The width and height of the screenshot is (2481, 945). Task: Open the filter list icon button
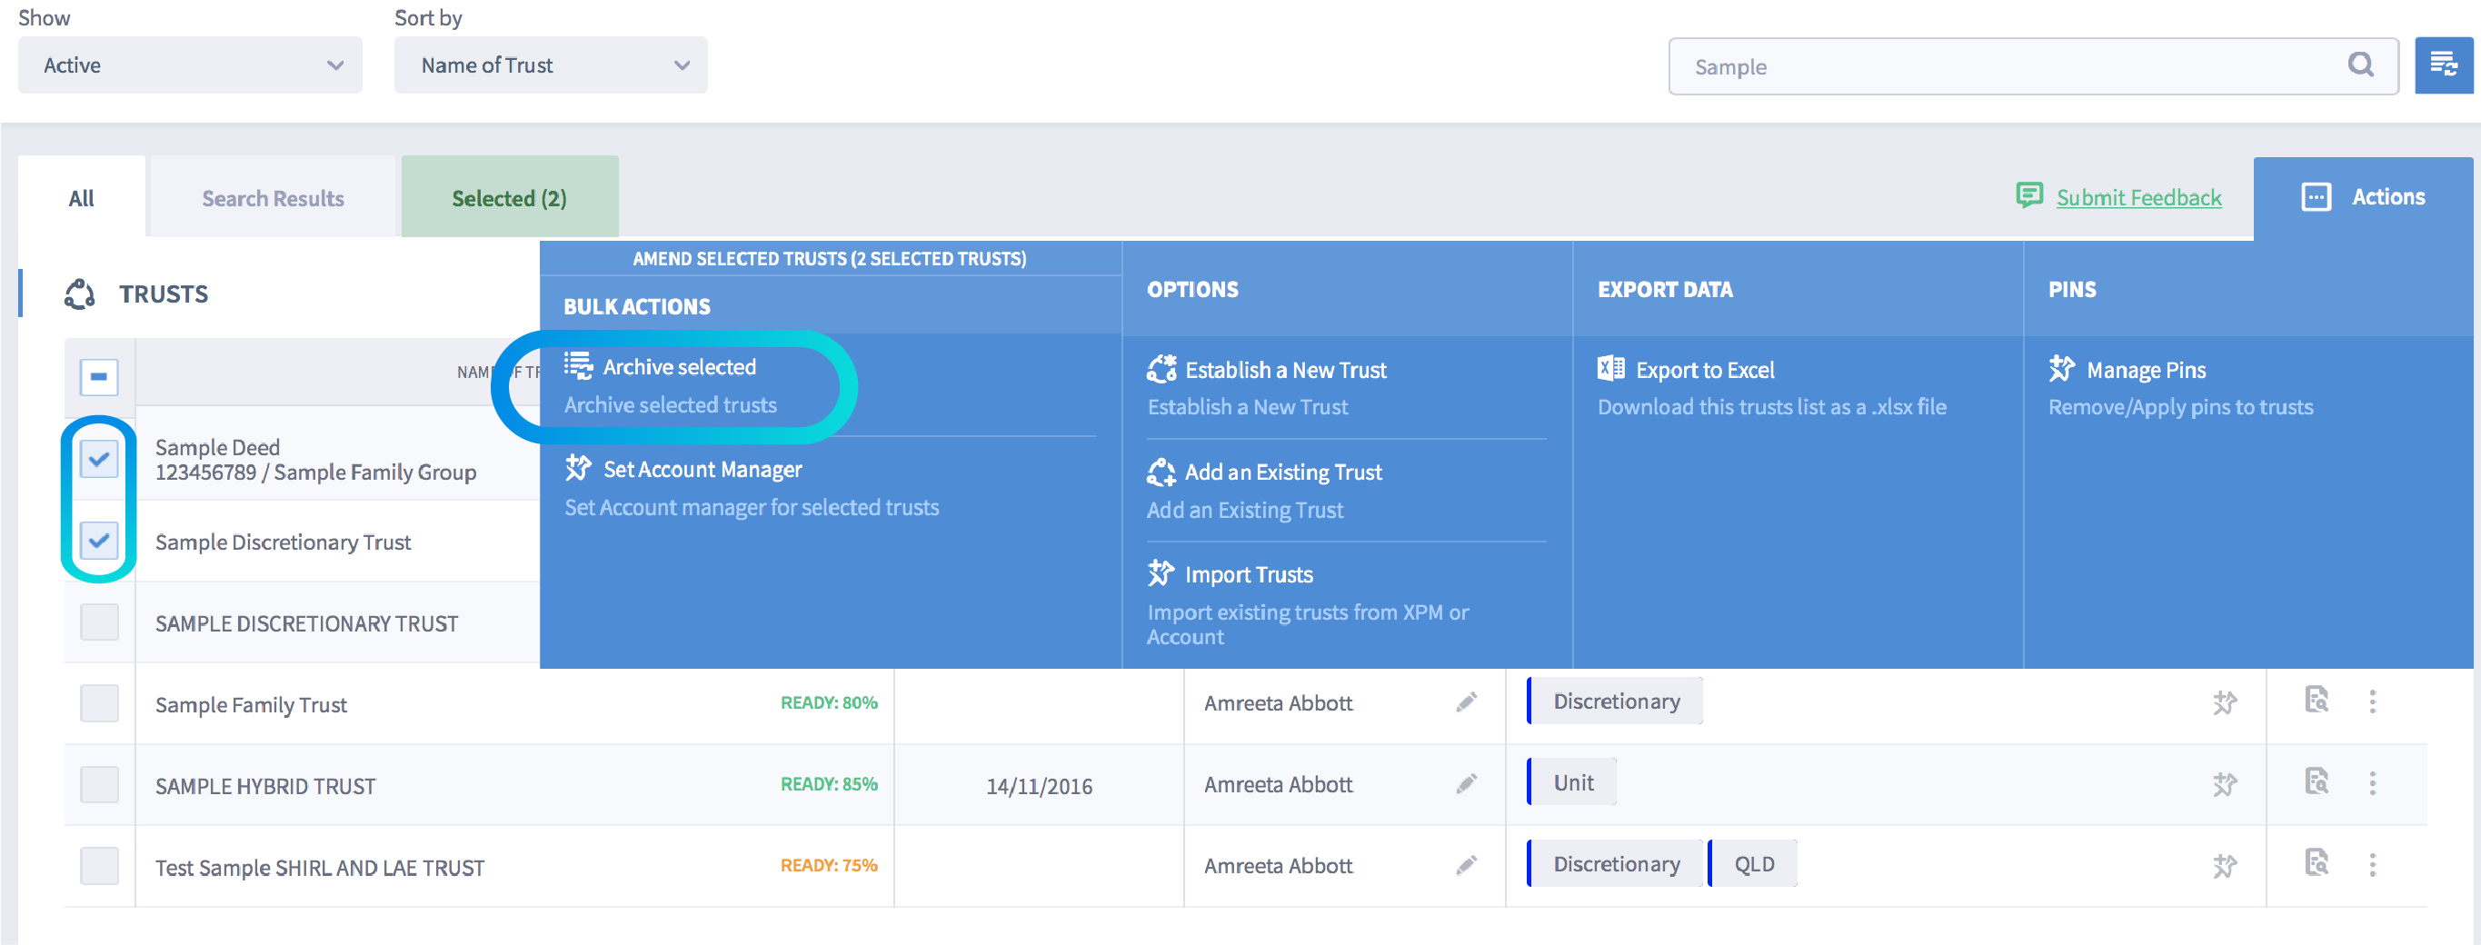point(2443,65)
